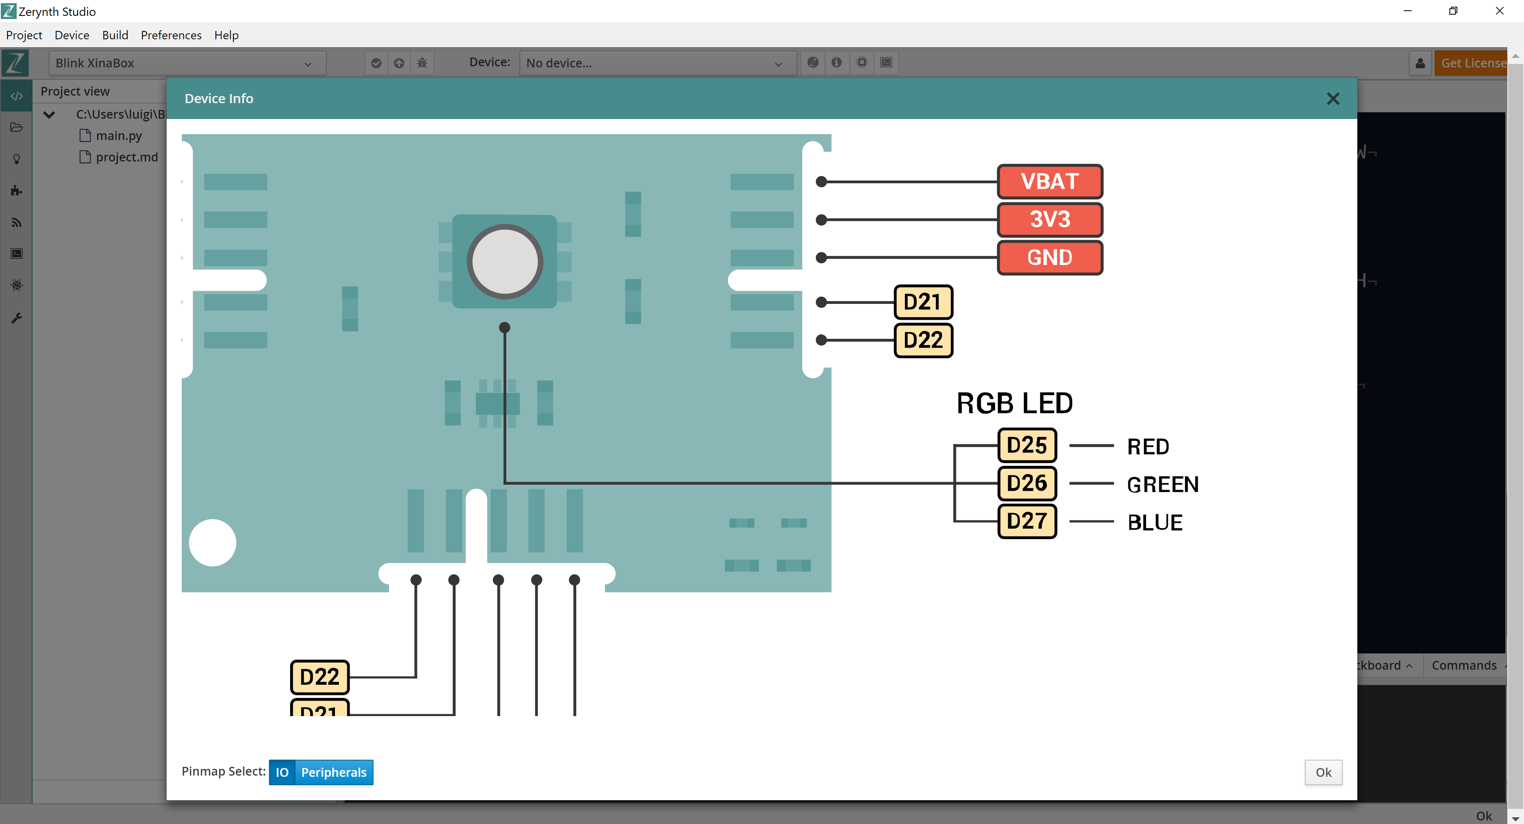Open the folder browser sidebar icon
The width and height of the screenshot is (1524, 824).
[x=17, y=127]
